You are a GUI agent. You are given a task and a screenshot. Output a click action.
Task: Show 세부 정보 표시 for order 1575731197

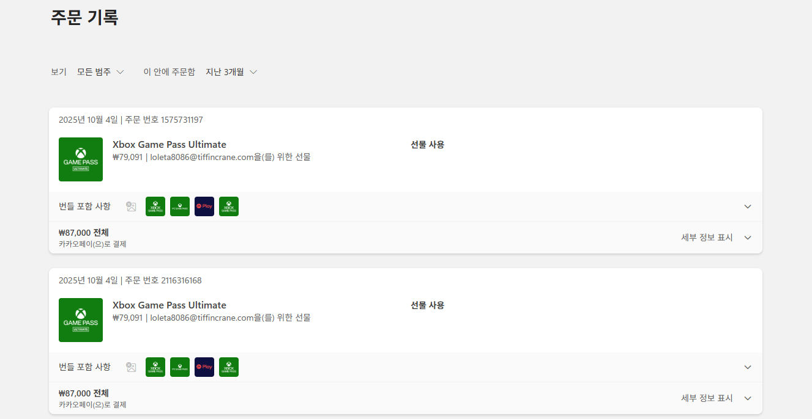[x=717, y=238]
